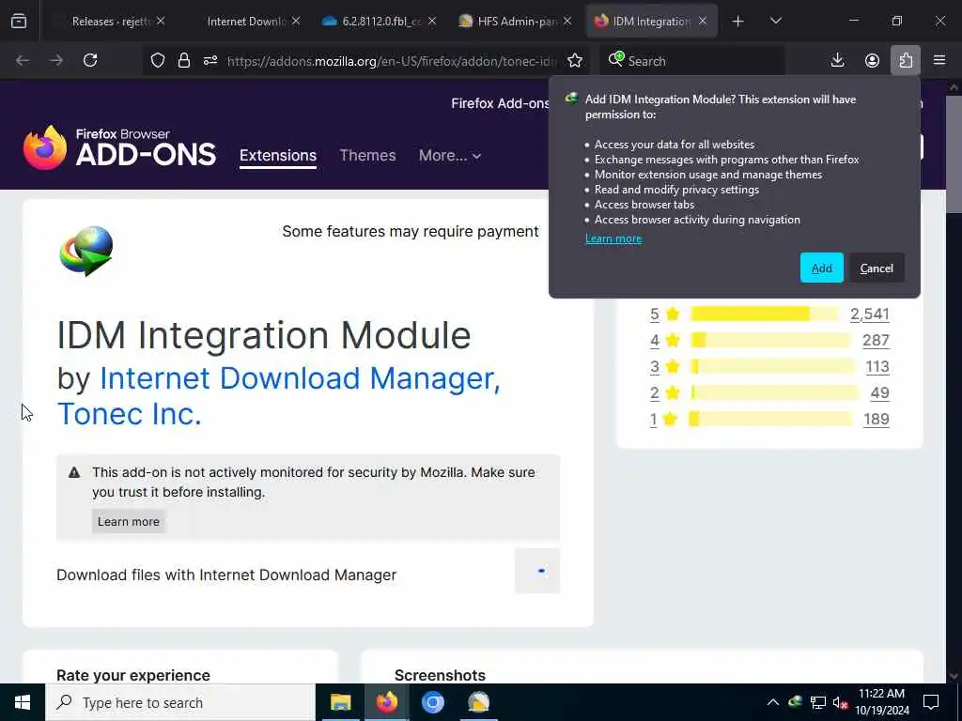Viewport: 962px width, 721px height.
Task: Open taskbar clock 11:22 AM
Action: point(881,702)
